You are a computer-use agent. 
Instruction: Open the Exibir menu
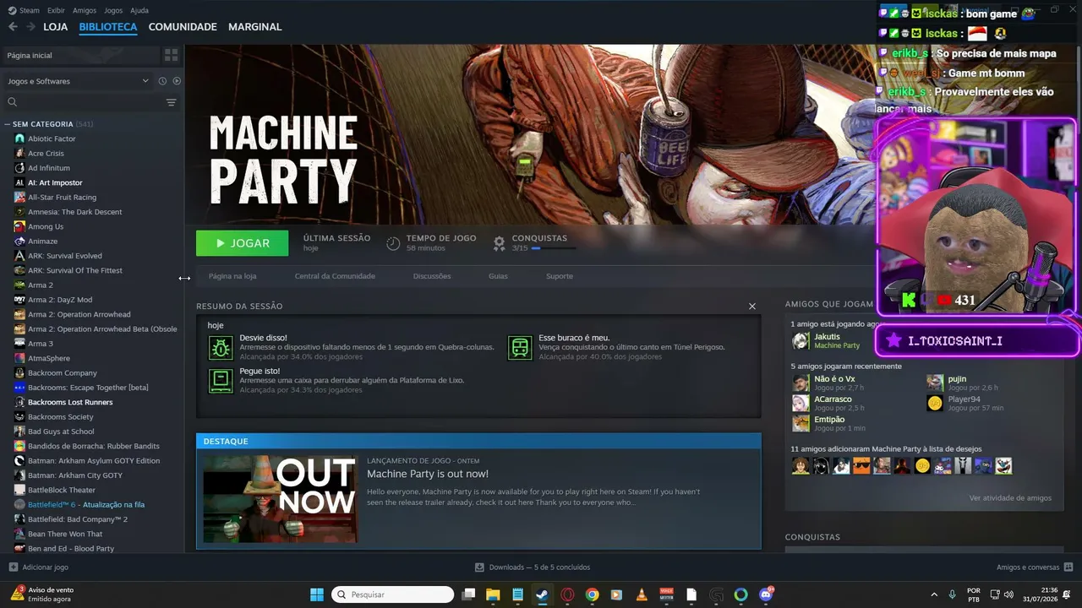coord(56,10)
